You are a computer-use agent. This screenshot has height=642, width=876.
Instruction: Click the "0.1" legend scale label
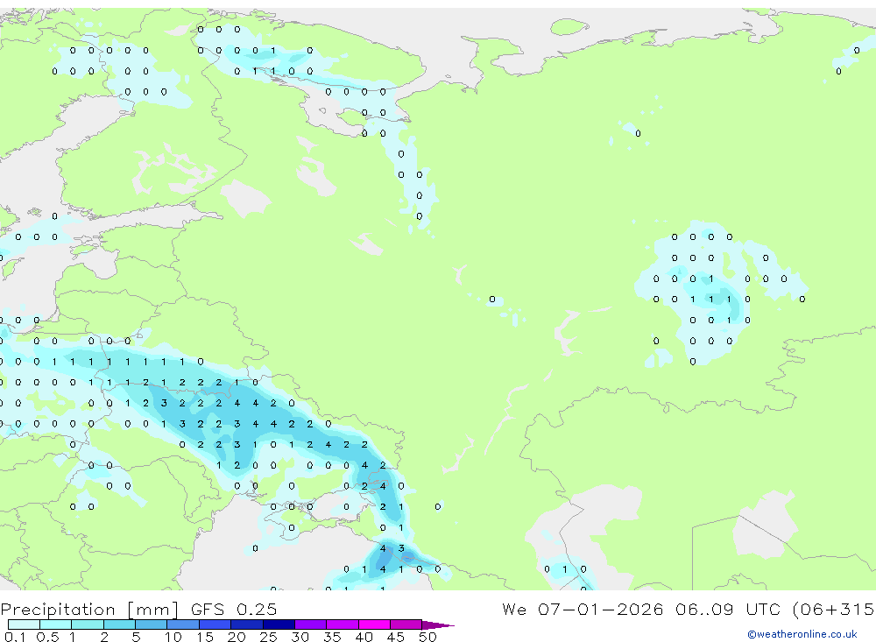tap(15, 637)
